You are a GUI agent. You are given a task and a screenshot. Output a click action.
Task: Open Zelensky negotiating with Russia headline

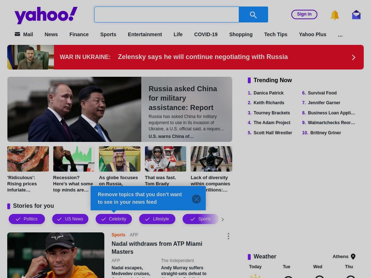pos(203,57)
